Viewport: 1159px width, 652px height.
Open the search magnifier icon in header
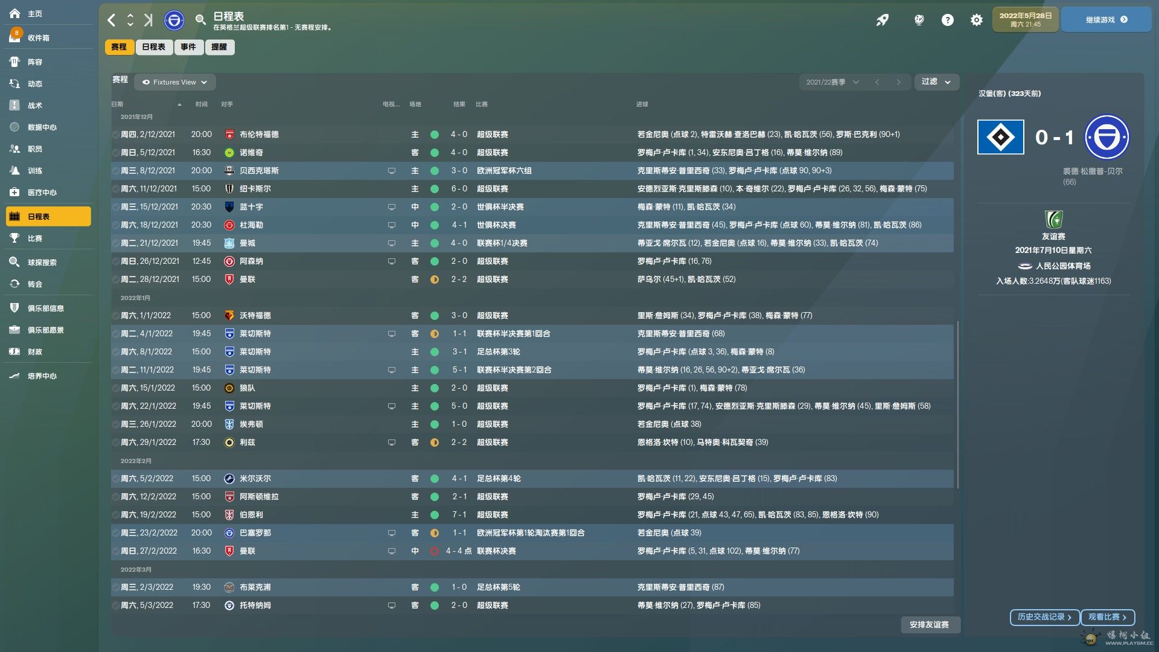200,21
